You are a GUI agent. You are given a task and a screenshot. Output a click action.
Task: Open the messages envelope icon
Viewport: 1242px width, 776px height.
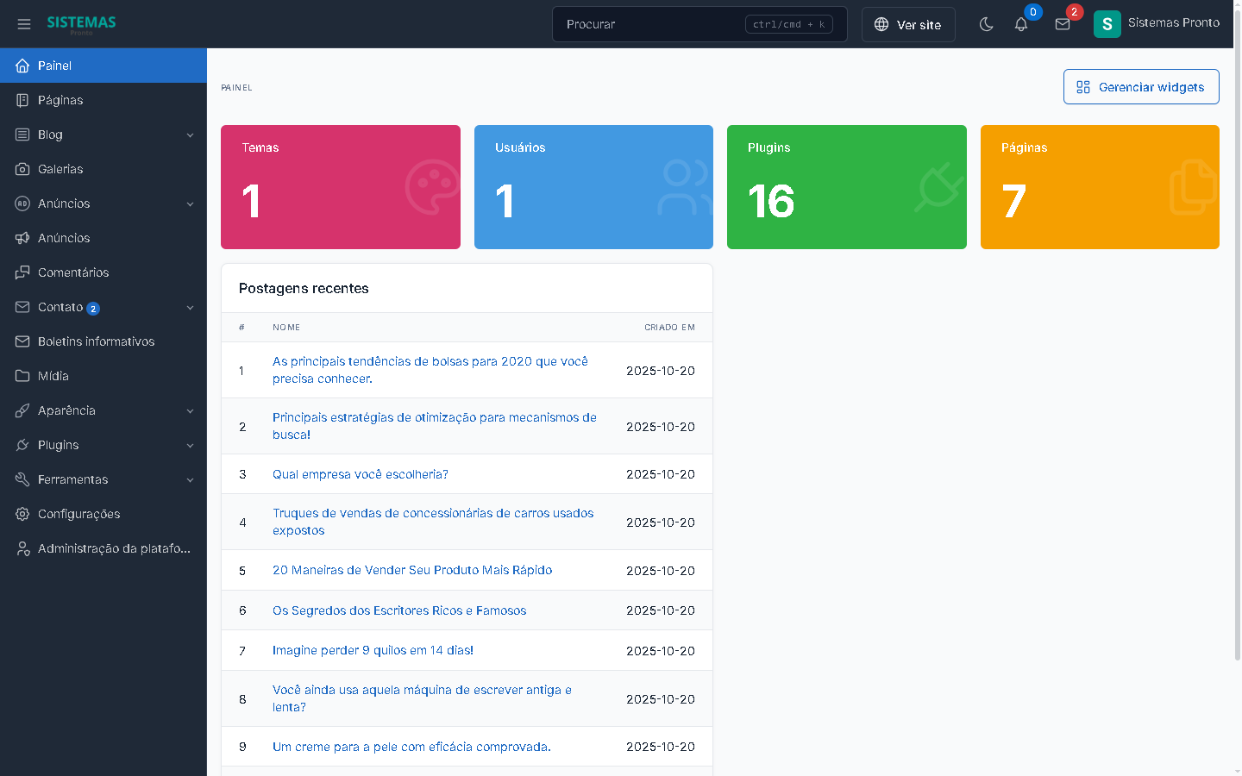1063,24
